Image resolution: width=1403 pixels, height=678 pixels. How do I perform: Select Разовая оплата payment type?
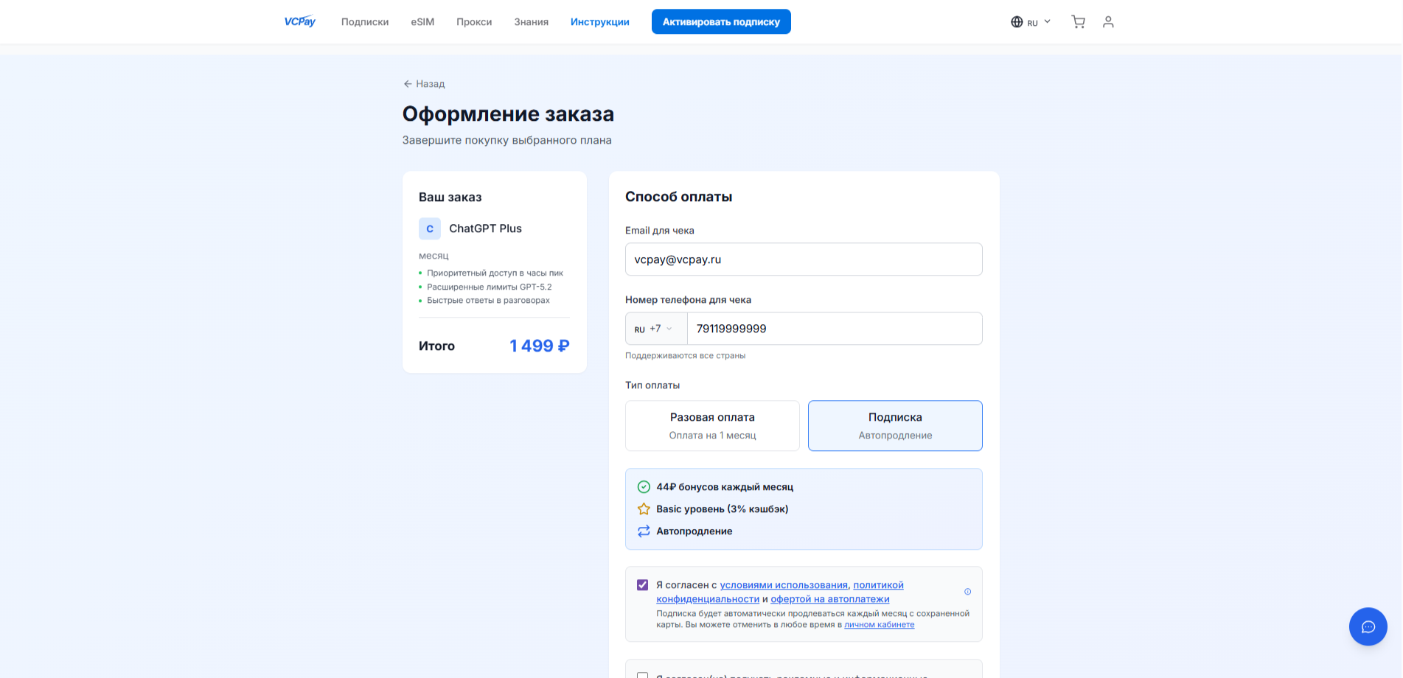(x=712, y=426)
